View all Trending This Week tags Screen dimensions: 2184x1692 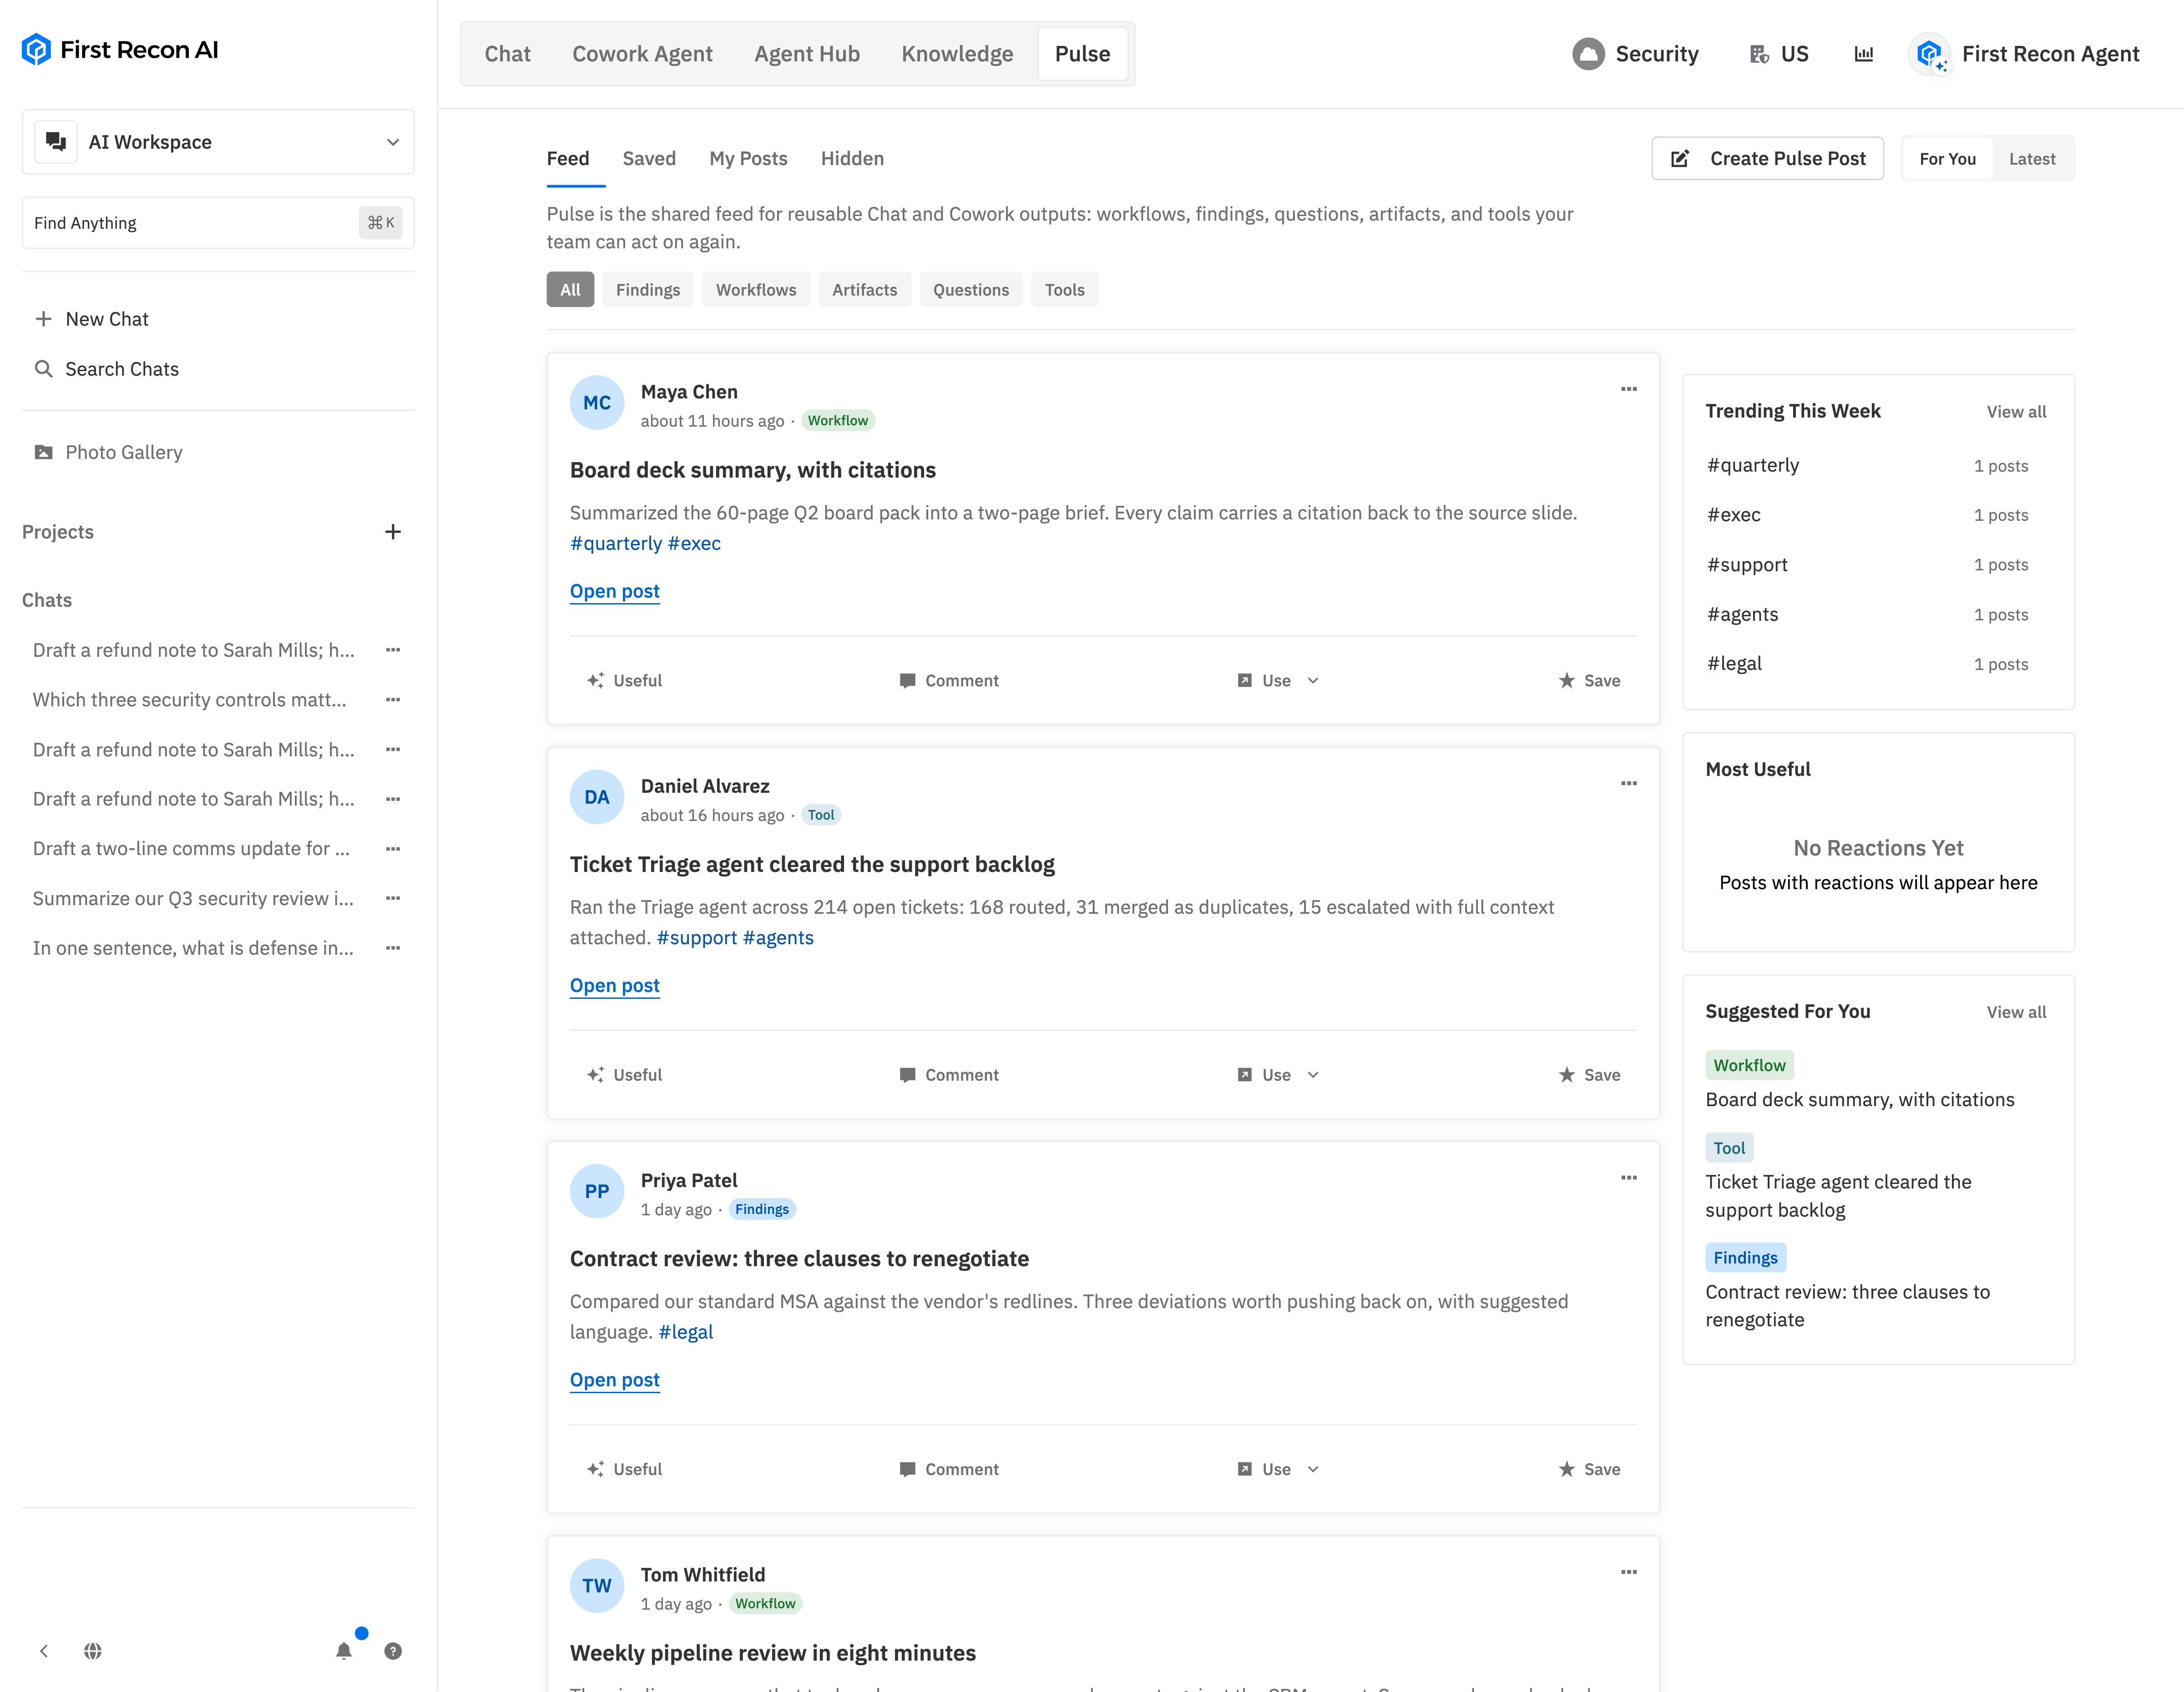tap(2016, 412)
